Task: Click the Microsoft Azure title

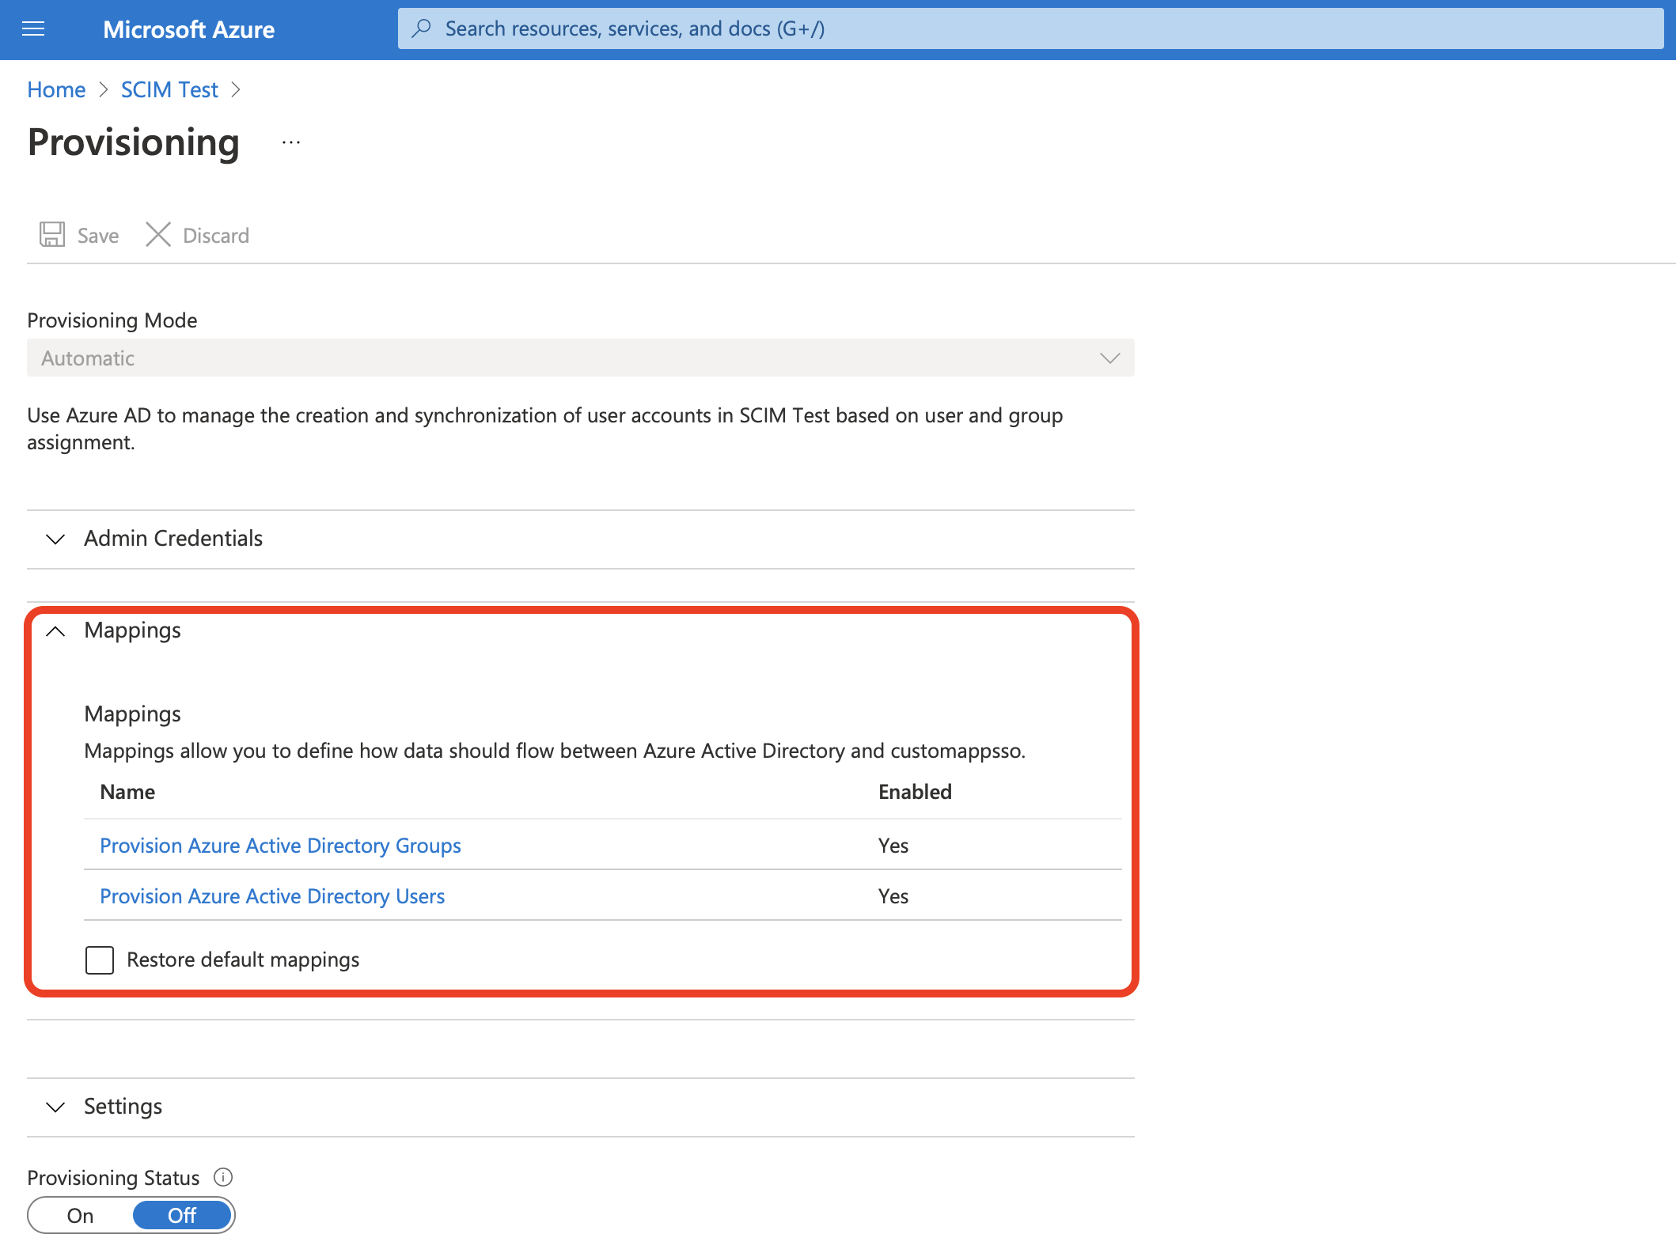Action: pyautogui.click(x=188, y=29)
